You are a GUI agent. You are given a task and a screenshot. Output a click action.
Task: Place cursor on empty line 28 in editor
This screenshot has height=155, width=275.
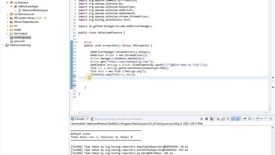(173, 77)
